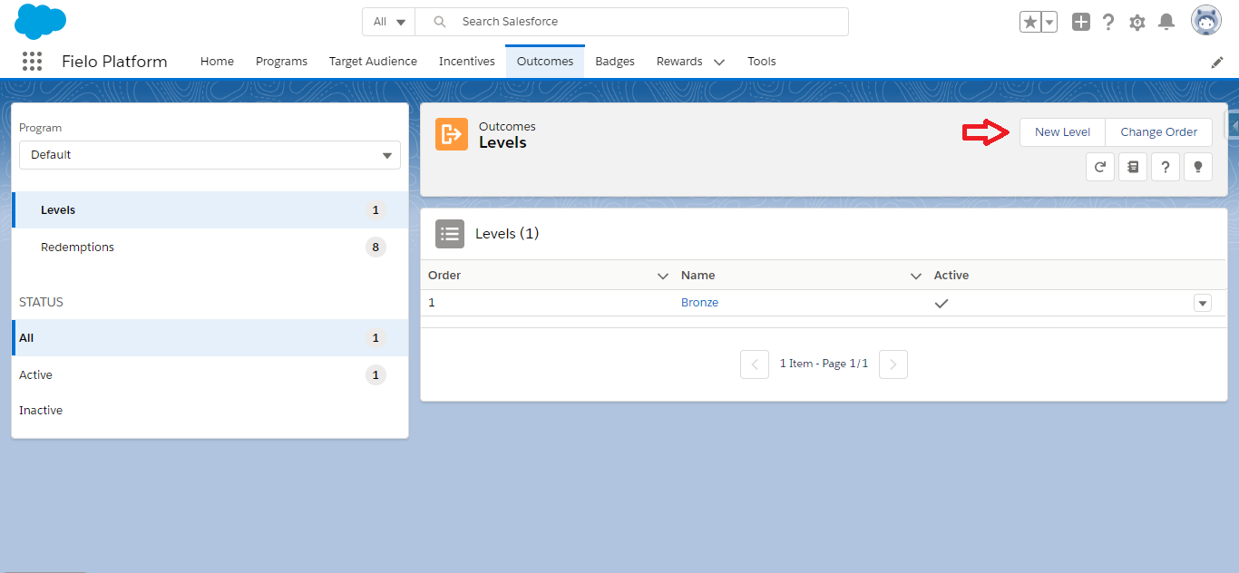Open the Badges tab
This screenshot has height=573, width=1239.
point(615,62)
